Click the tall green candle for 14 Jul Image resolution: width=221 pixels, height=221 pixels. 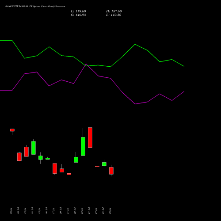point(34,148)
